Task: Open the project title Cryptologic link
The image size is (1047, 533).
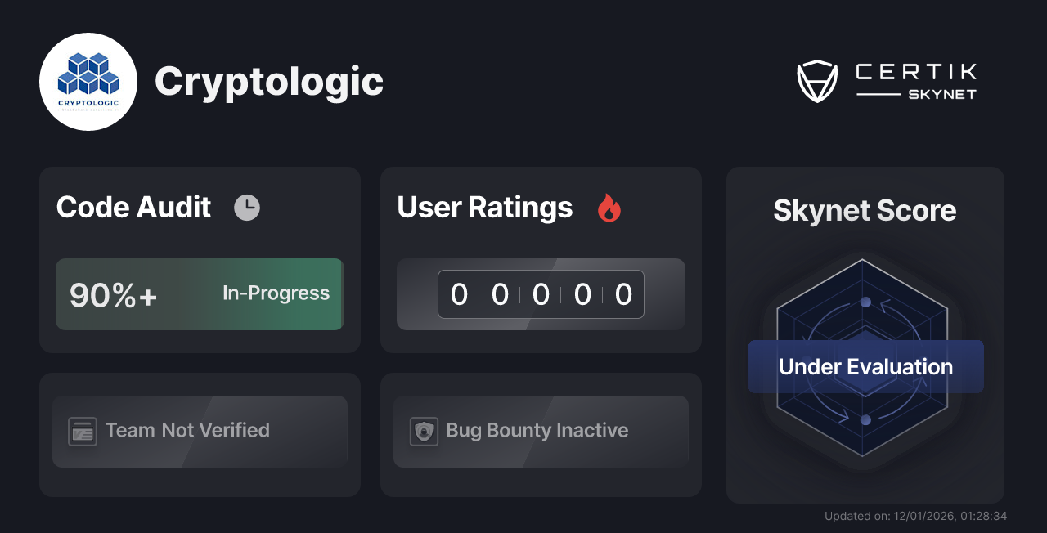Action: click(270, 81)
